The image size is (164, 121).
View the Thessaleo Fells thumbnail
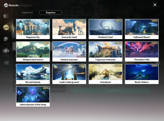click(142, 50)
